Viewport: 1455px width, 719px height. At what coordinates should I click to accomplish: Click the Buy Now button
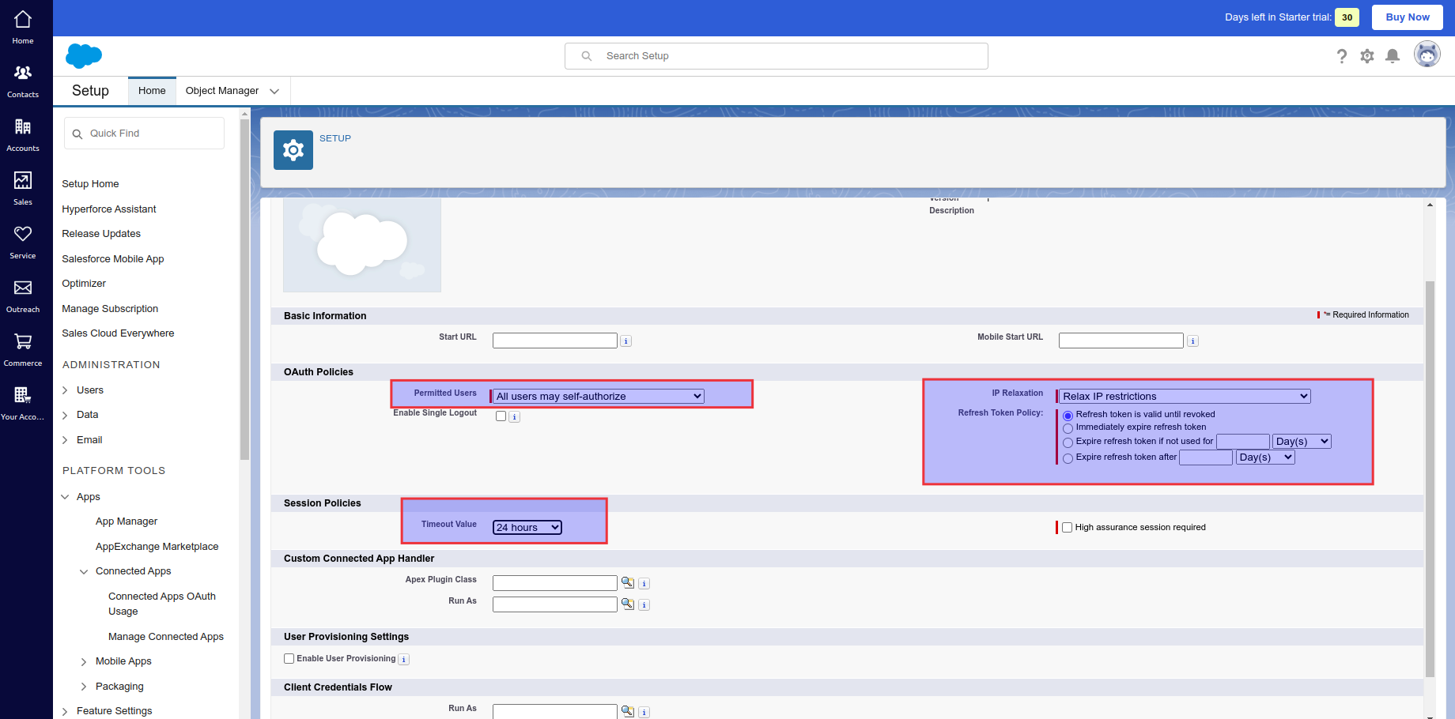(1408, 17)
